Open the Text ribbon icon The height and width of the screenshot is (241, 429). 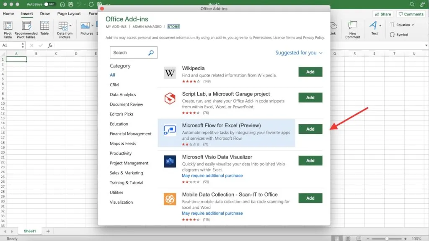tap(373, 26)
